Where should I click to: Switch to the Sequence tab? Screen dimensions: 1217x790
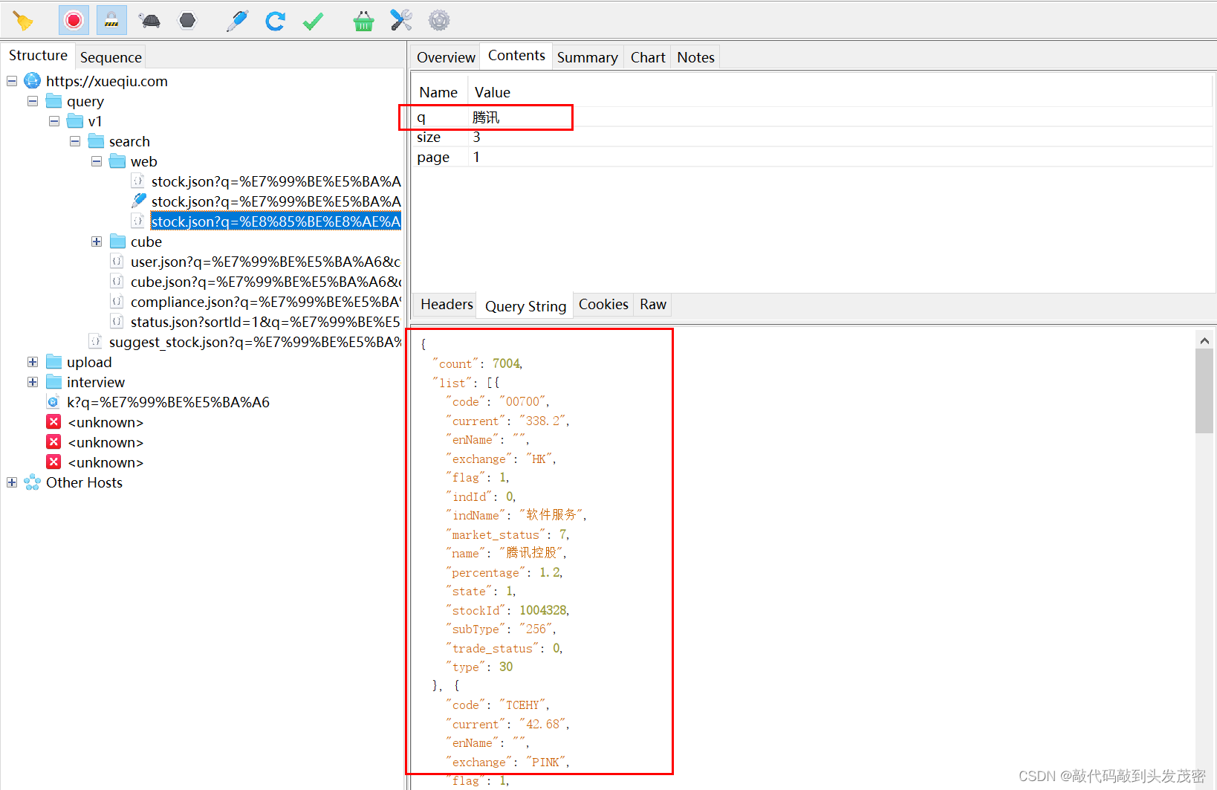111,57
